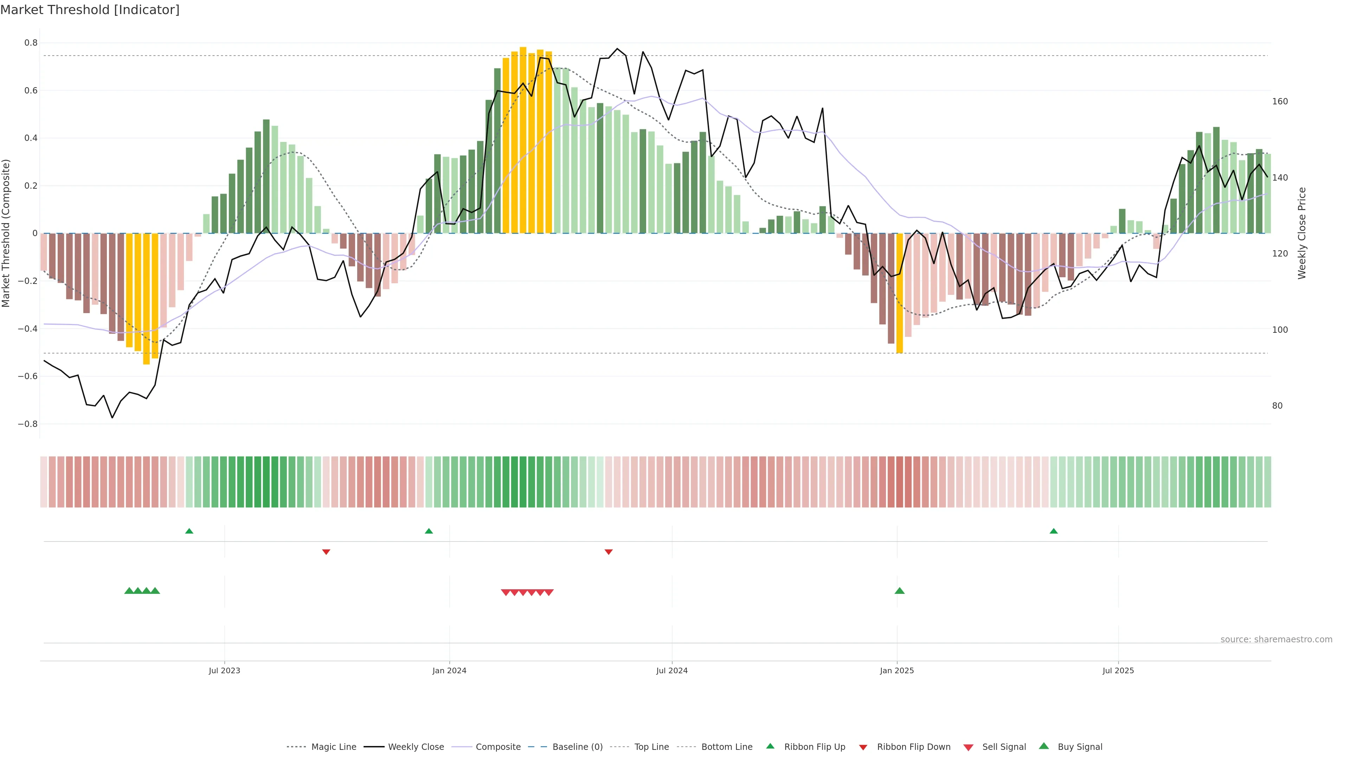Toggle Baseline (0) legend entry
This screenshot has height=759, width=1350.
[577, 747]
